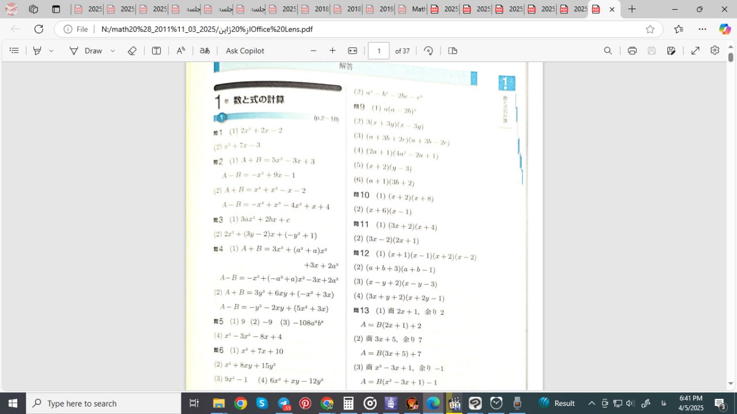Open PDF viewer settings gear
This screenshot has width=737, height=414.
pos(715,51)
